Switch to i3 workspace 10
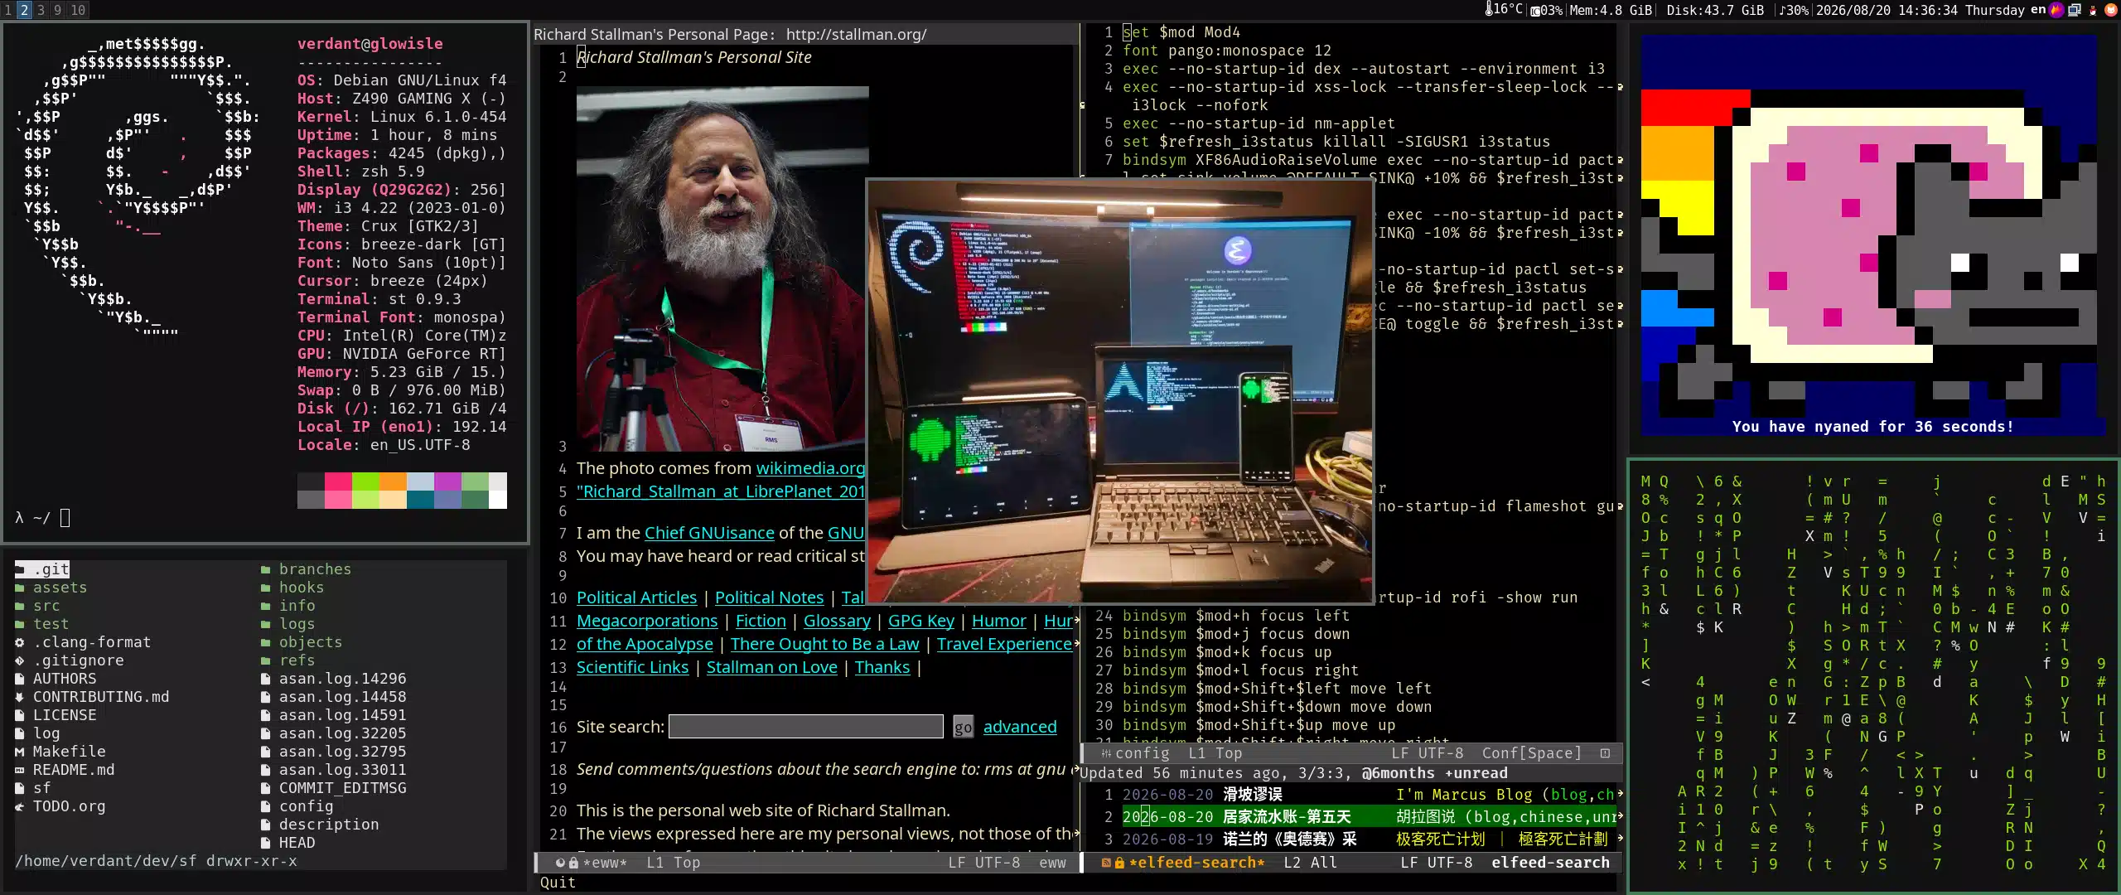This screenshot has height=895, width=2121. 78,10
